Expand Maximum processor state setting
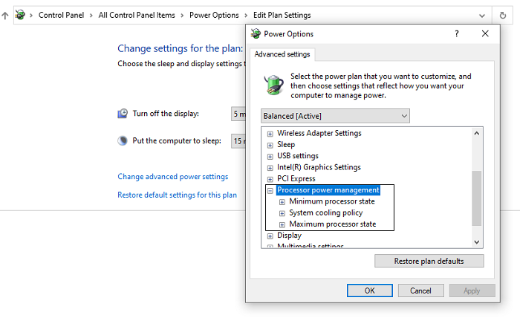 pos(282,224)
